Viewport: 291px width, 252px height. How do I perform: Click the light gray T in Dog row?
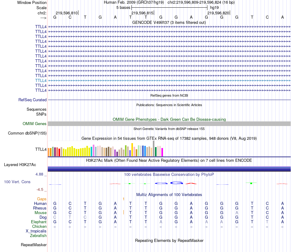(x=70, y=217)
